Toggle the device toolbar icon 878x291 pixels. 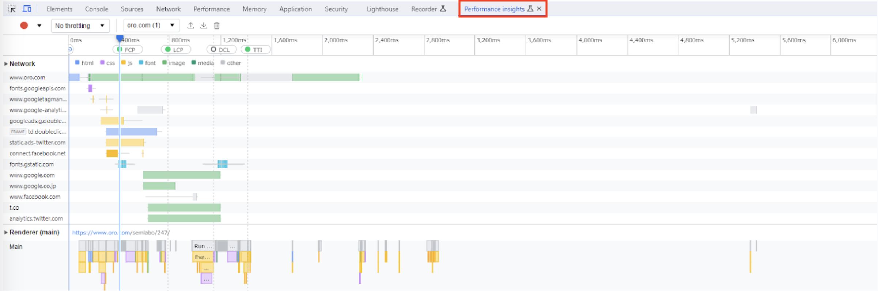pos(27,9)
